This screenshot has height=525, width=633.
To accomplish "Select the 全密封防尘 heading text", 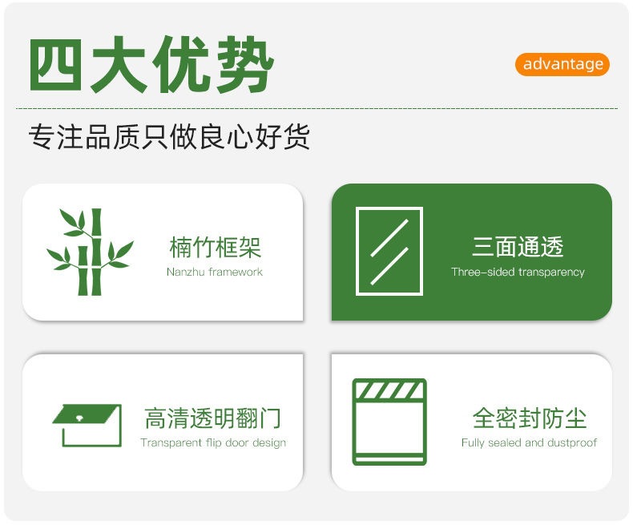I will [x=530, y=418].
